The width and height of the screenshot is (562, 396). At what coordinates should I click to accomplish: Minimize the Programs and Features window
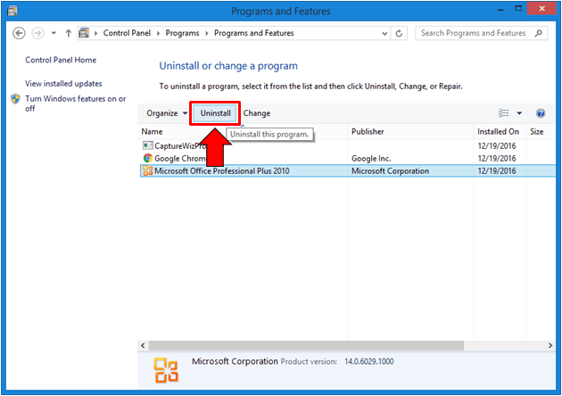(500, 9)
